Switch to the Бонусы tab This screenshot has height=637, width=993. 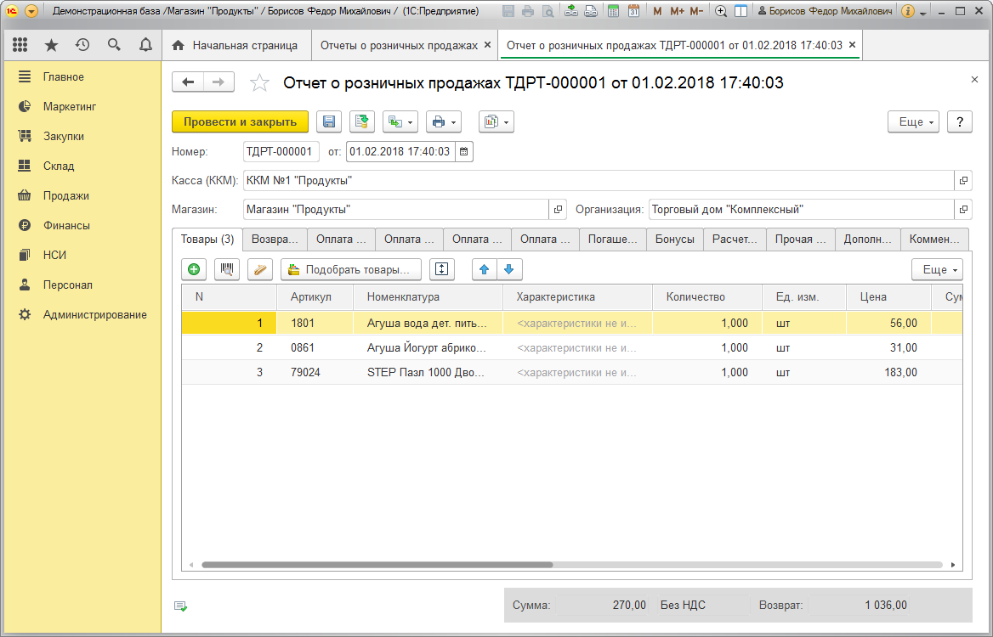674,240
